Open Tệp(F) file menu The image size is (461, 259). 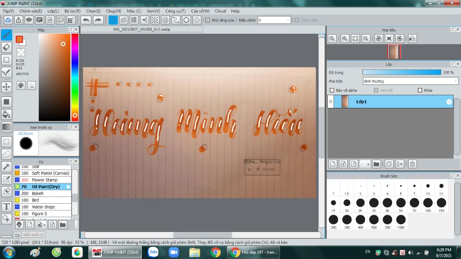(8, 11)
